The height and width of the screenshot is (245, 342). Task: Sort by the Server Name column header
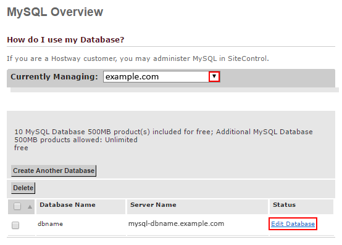tap(153, 205)
